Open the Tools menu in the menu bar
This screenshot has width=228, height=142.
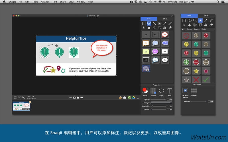(x=35, y=2)
